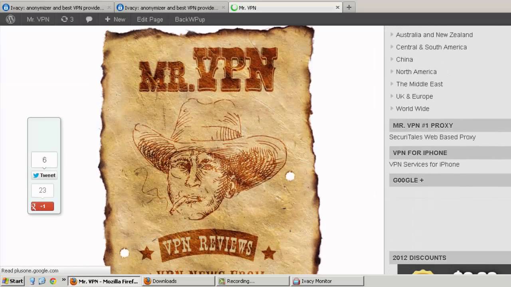Viewport: 511px width, 287px height.
Task: Expand quick launch overflow chevron
Action: (x=63, y=280)
